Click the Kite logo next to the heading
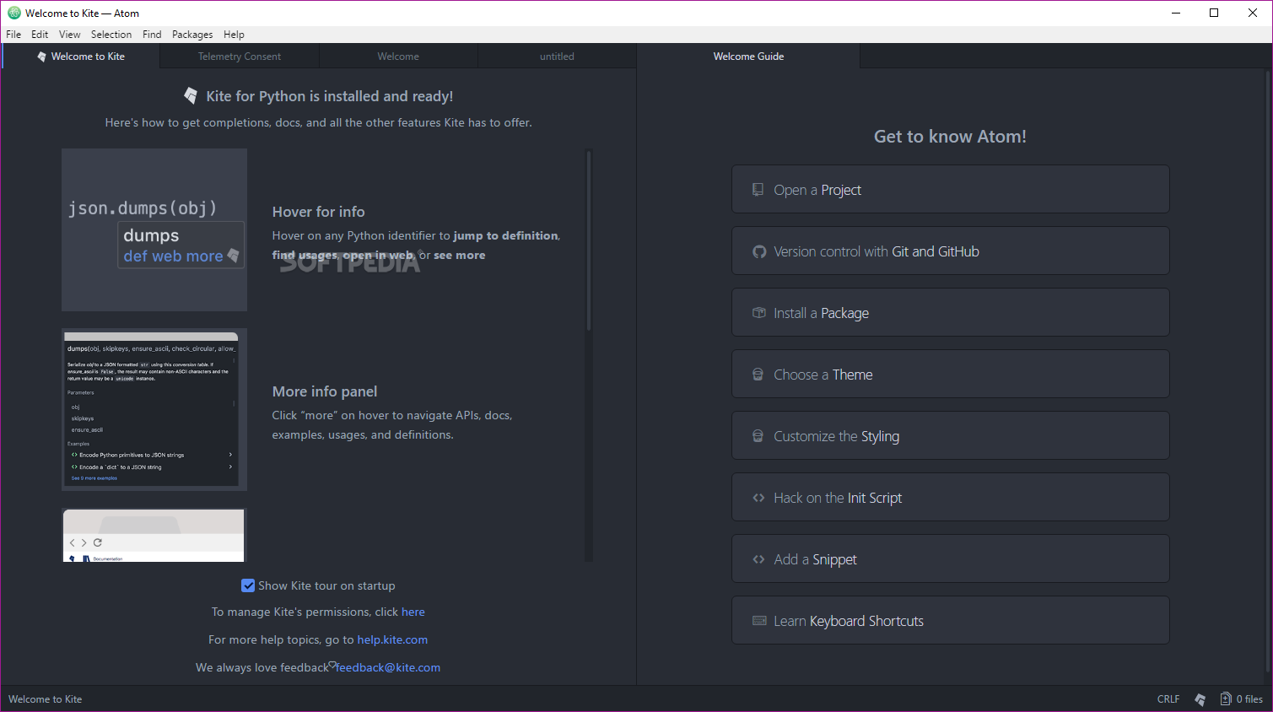 [x=191, y=95]
